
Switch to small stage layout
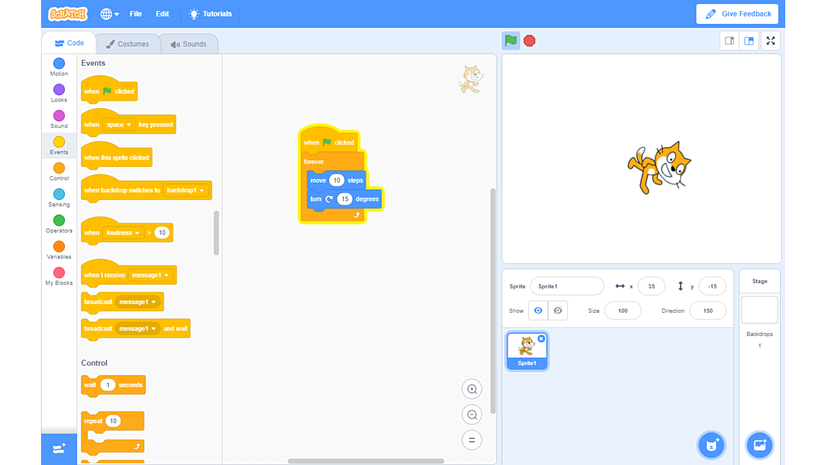pyautogui.click(x=730, y=41)
